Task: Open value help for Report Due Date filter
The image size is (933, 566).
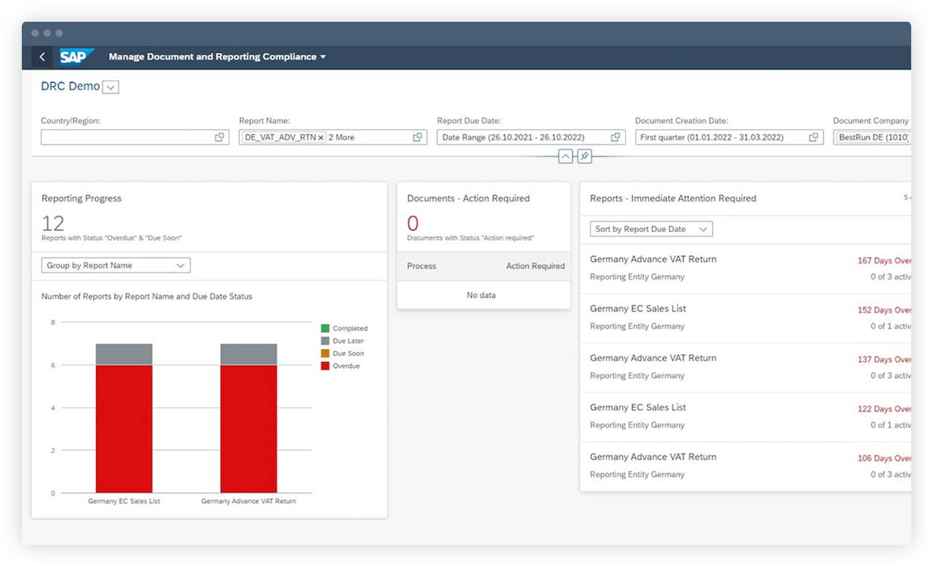Action: pos(616,136)
